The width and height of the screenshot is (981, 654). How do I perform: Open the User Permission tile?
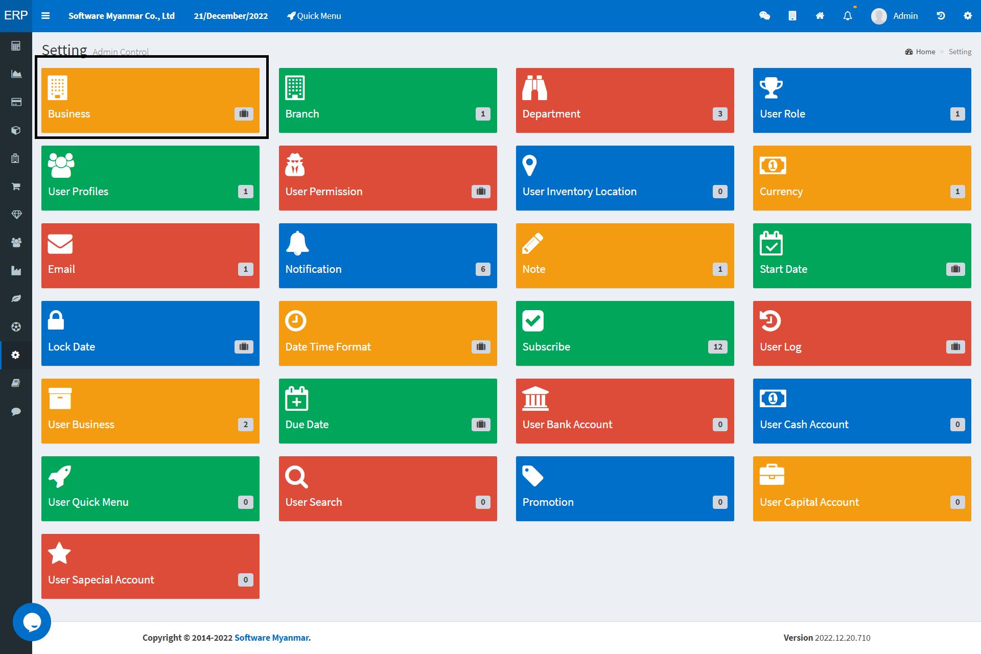click(388, 178)
